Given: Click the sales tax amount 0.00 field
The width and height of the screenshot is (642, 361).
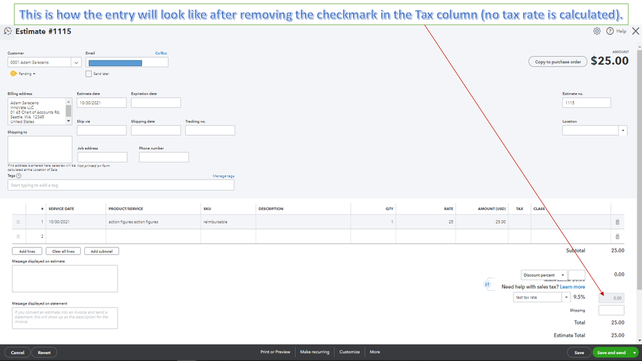Looking at the screenshot, I should [x=611, y=298].
